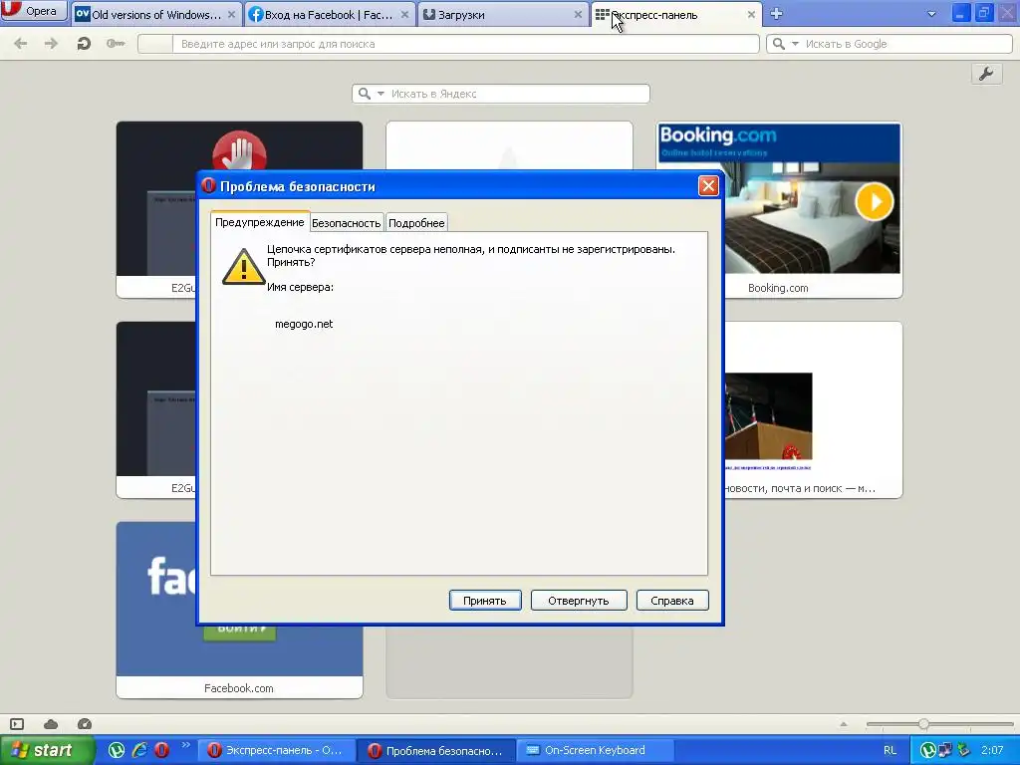This screenshot has width=1020, height=765.
Task: Open Opera Link cloud icon
Action: [x=51, y=724]
